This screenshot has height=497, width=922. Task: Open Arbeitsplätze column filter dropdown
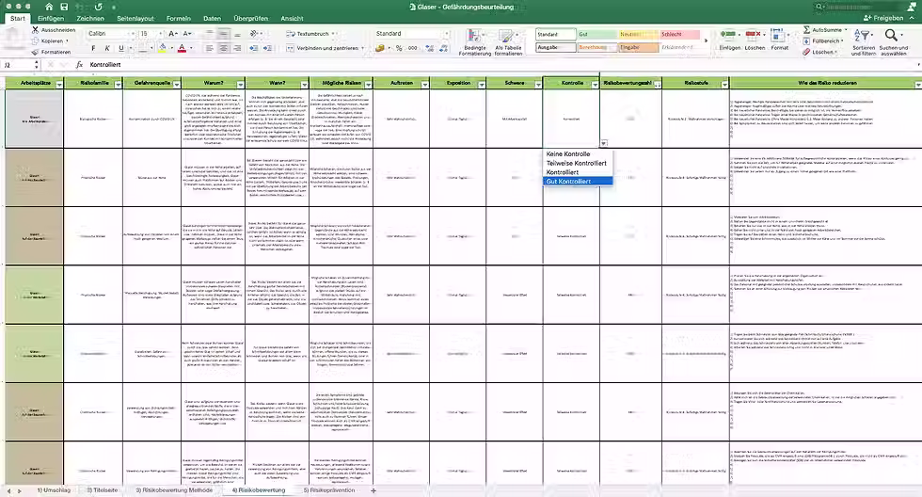(58, 86)
